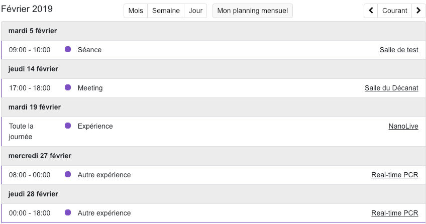
Task: Click purple dot for 28 février Autre expérience
Action: pos(68,212)
